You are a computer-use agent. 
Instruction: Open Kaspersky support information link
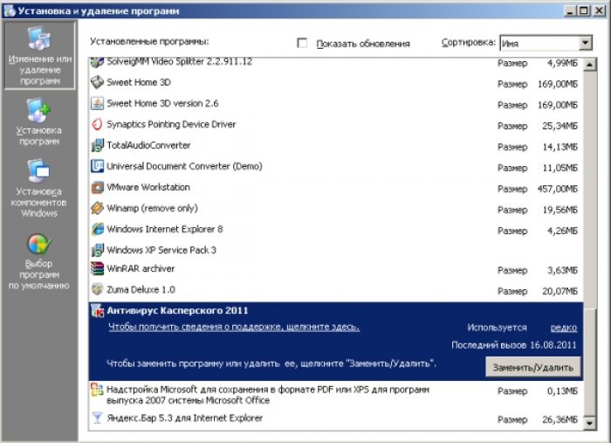click(x=234, y=327)
